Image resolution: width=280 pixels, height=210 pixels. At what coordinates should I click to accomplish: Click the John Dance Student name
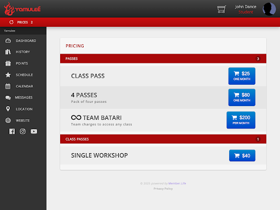point(246,9)
